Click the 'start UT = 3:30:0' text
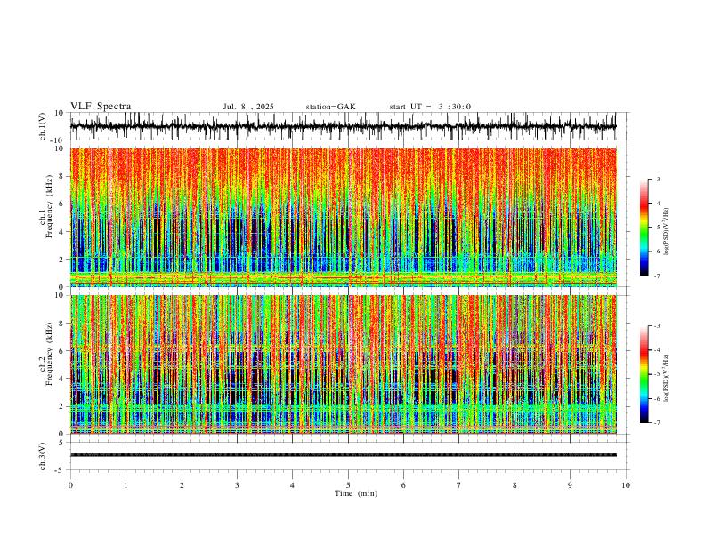This screenshot has height=544, width=705. pos(430,107)
